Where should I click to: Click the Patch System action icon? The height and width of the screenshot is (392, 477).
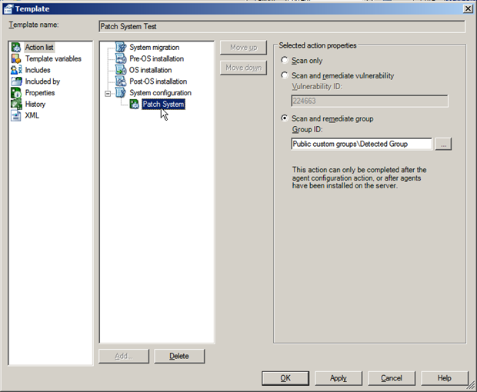click(134, 105)
